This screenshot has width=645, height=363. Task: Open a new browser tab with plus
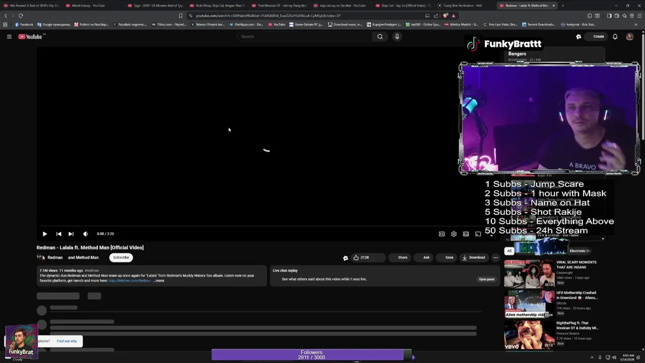tap(563, 6)
